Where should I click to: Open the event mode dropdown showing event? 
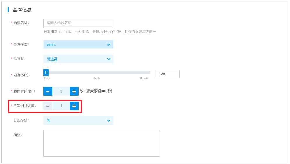(x=78, y=44)
